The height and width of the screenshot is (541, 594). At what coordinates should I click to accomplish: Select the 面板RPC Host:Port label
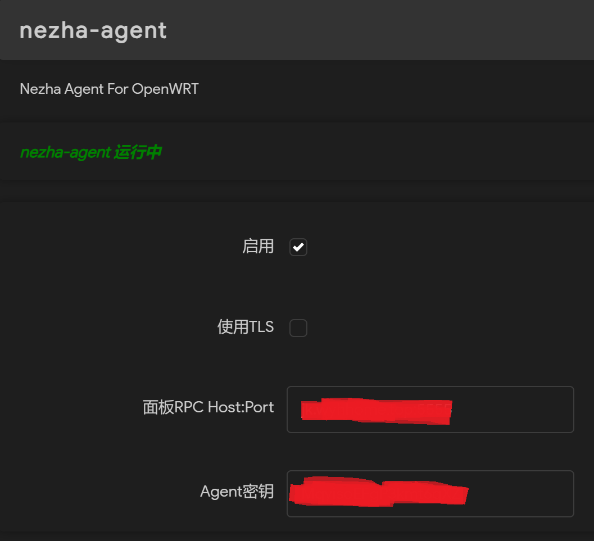[x=208, y=407]
